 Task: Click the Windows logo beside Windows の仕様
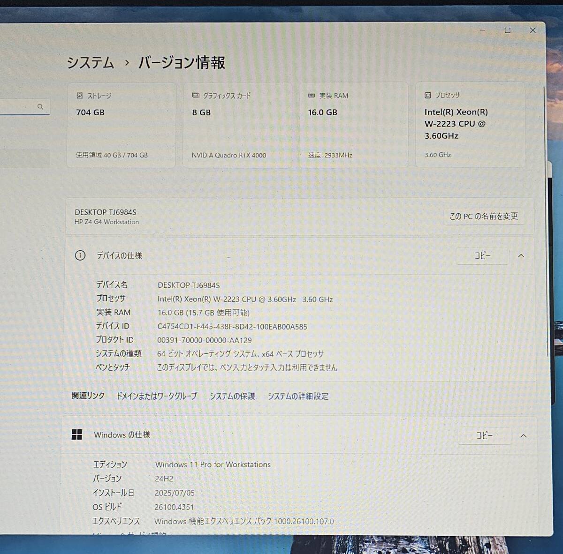[x=77, y=434]
